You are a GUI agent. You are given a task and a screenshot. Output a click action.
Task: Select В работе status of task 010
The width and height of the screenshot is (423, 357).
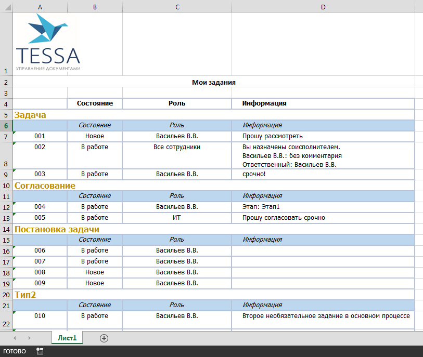[x=95, y=320]
